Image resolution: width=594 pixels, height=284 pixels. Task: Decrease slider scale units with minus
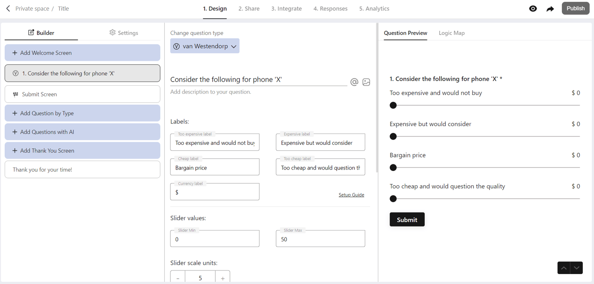(178, 278)
